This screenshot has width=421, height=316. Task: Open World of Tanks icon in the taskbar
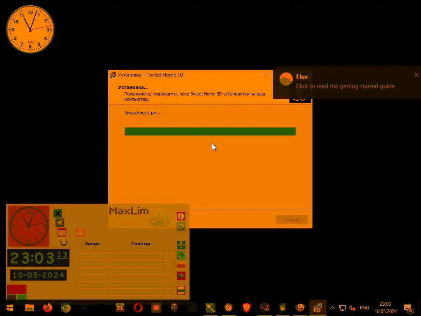(x=174, y=307)
